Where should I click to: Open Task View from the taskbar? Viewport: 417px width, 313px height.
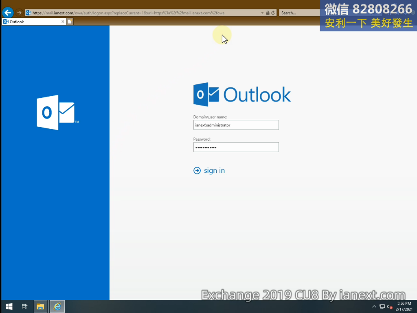(x=24, y=306)
